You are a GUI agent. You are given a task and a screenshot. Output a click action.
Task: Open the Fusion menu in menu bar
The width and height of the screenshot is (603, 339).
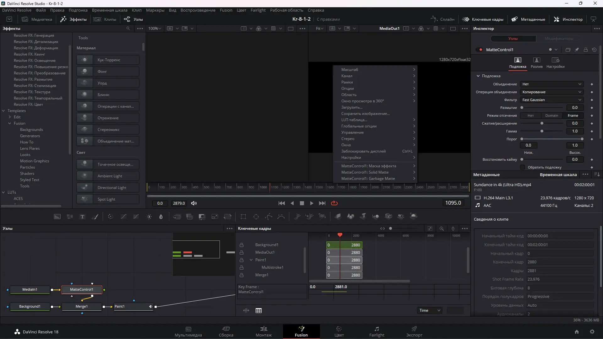click(x=226, y=10)
